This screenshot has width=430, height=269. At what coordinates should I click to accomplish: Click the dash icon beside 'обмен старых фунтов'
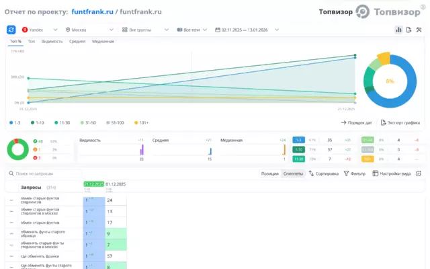(11, 223)
